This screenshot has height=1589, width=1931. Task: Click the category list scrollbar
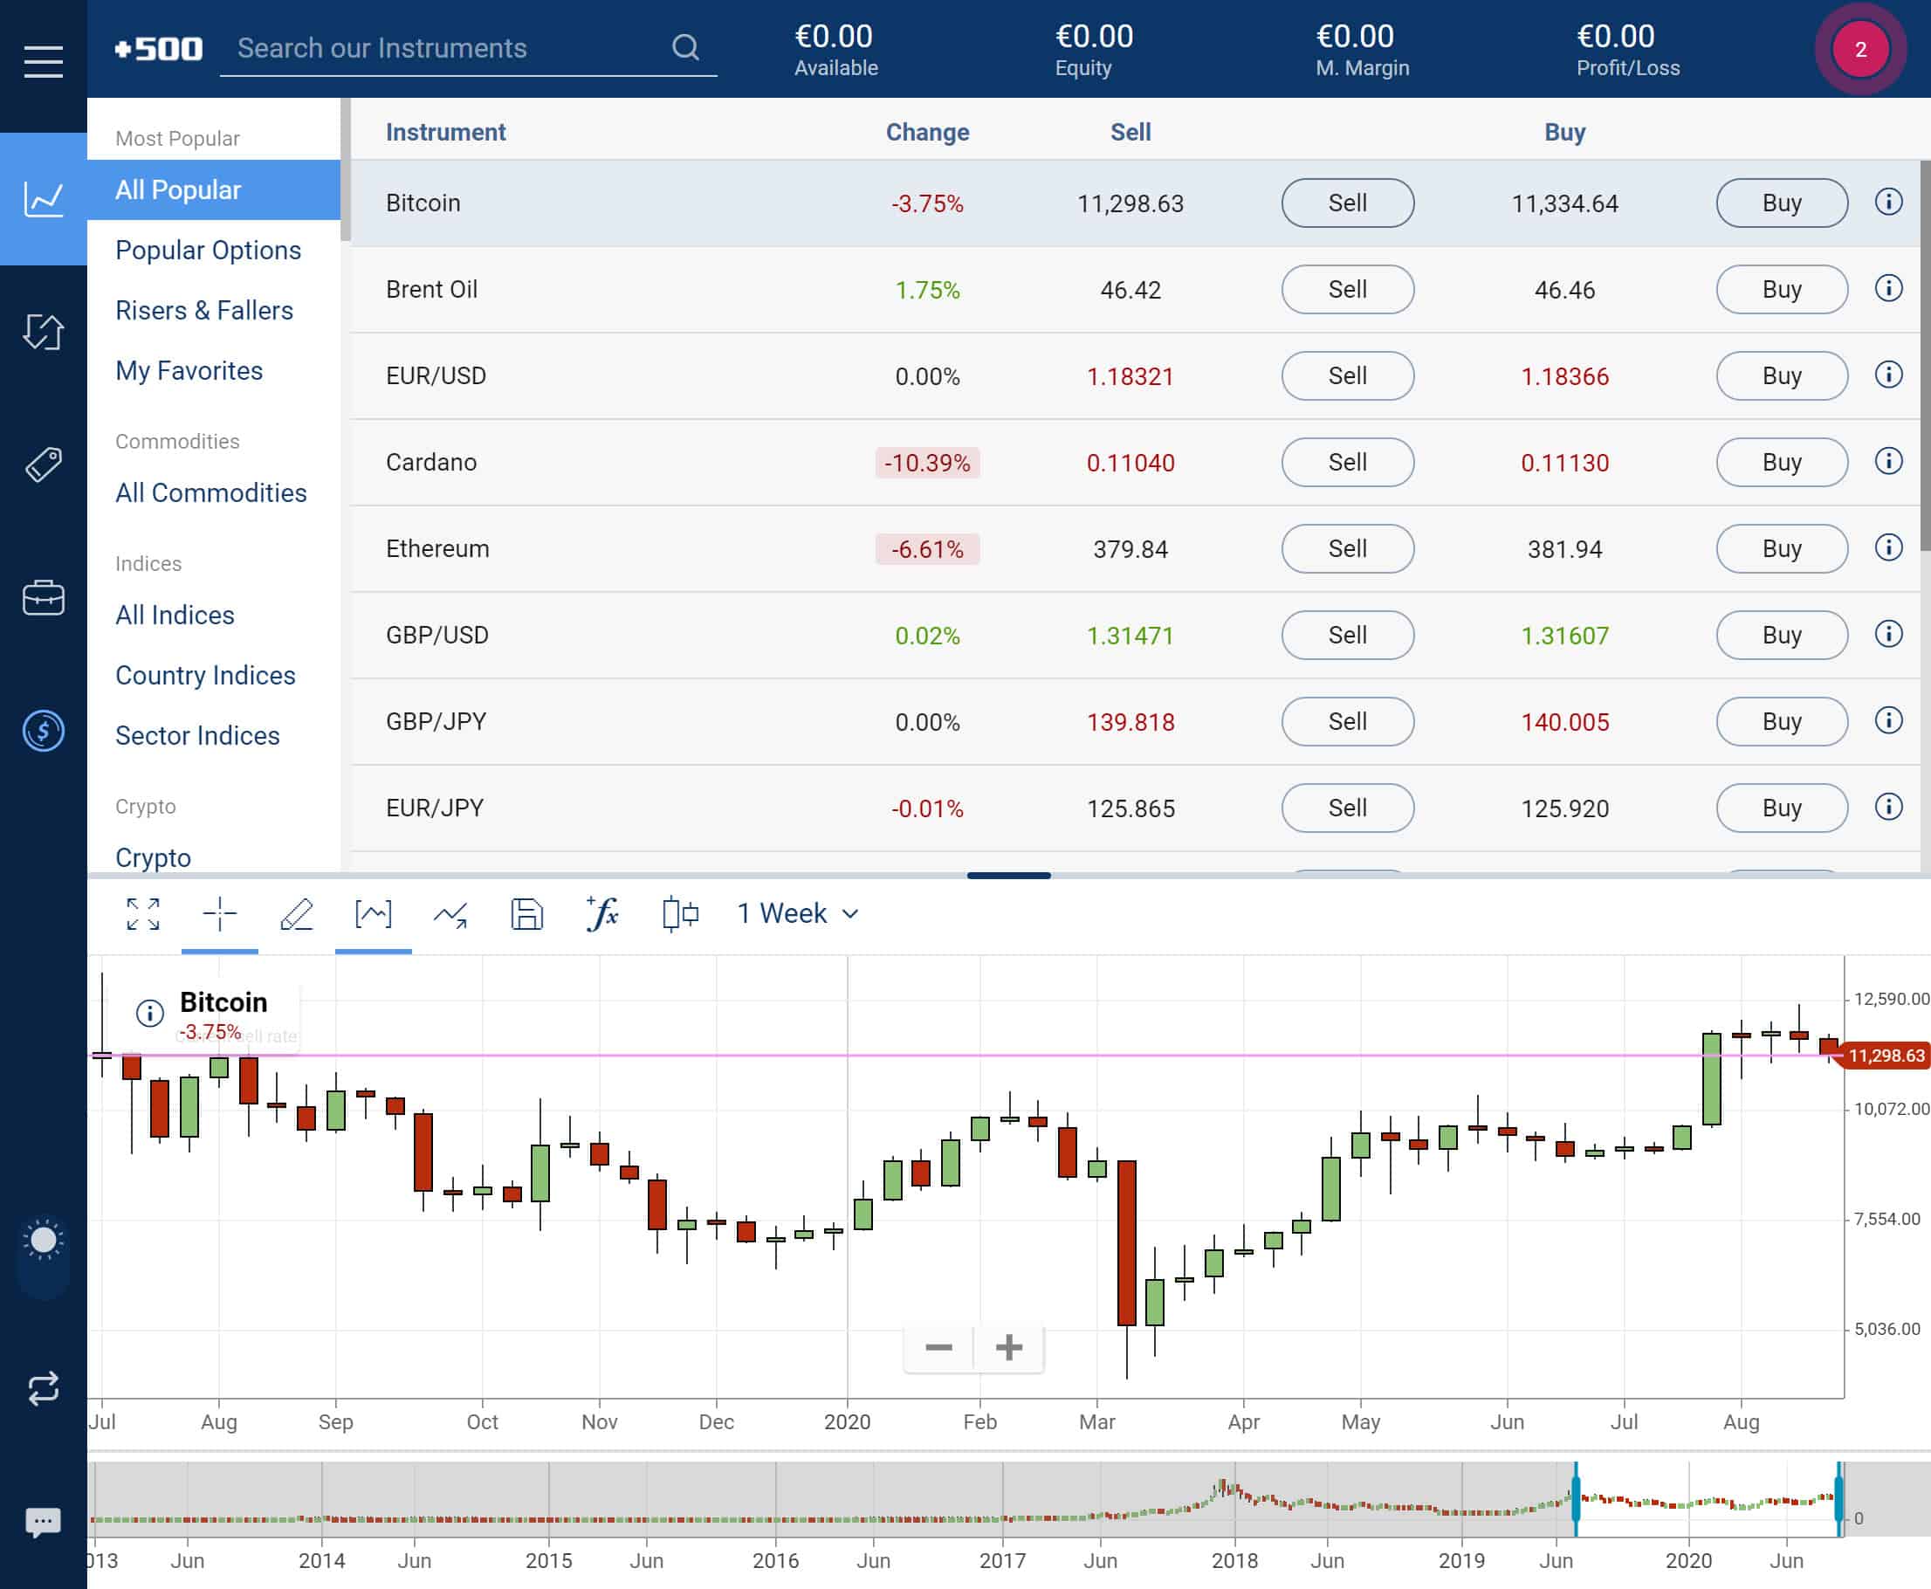(x=345, y=169)
